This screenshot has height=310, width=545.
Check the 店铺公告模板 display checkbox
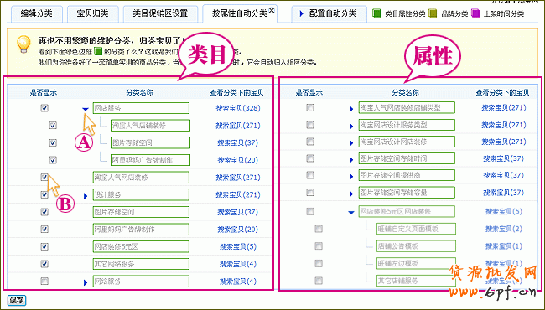tap(319, 245)
